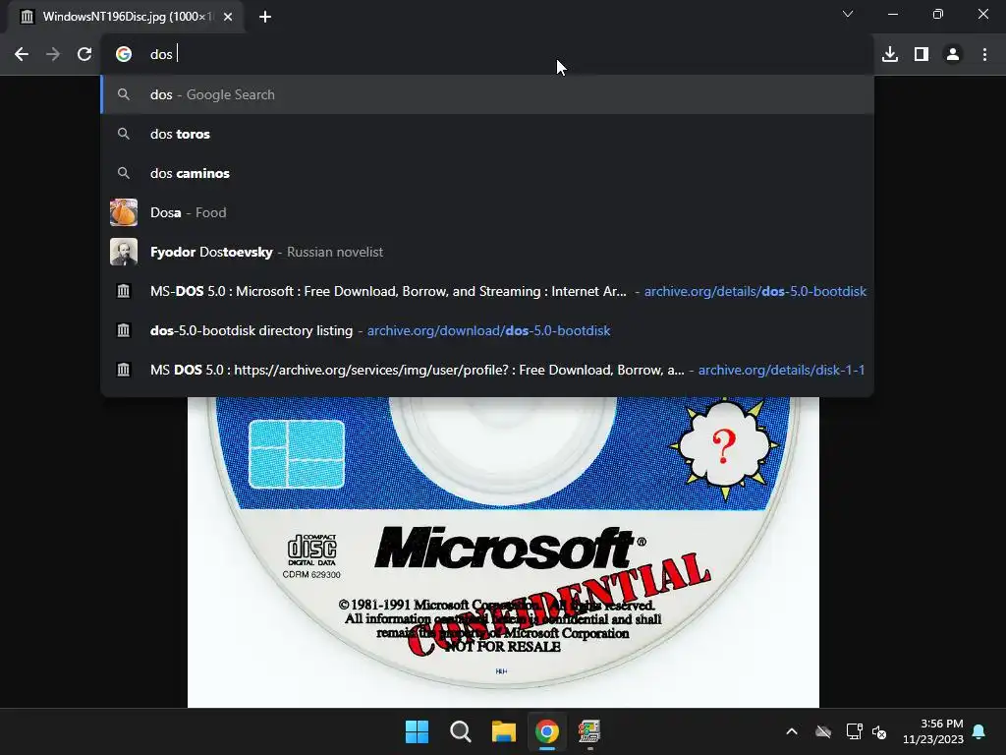Close the WindowsNT196Disc.jpg tab
This screenshot has width=1006, height=755.
click(x=228, y=17)
